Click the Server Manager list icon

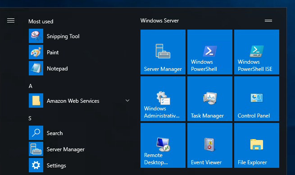(x=36, y=149)
